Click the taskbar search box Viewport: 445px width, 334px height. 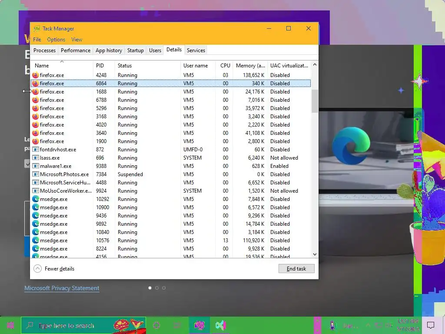(83, 325)
